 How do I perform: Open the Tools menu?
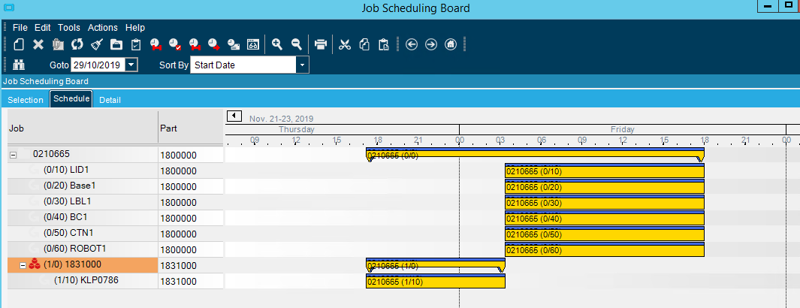[69, 28]
